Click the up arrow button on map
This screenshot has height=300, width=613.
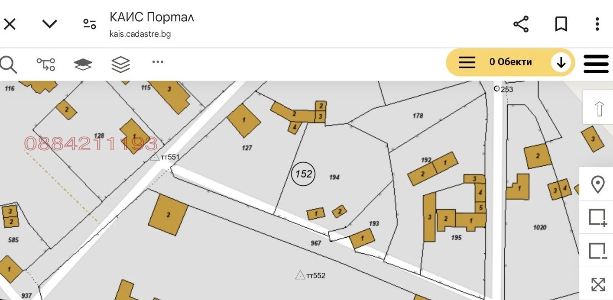(x=599, y=108)
